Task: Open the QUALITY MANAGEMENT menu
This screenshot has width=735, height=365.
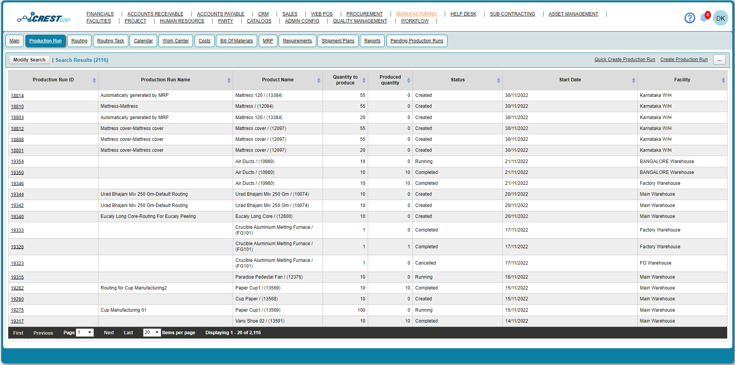Action: pyautogui.click(x=360, y=21)
